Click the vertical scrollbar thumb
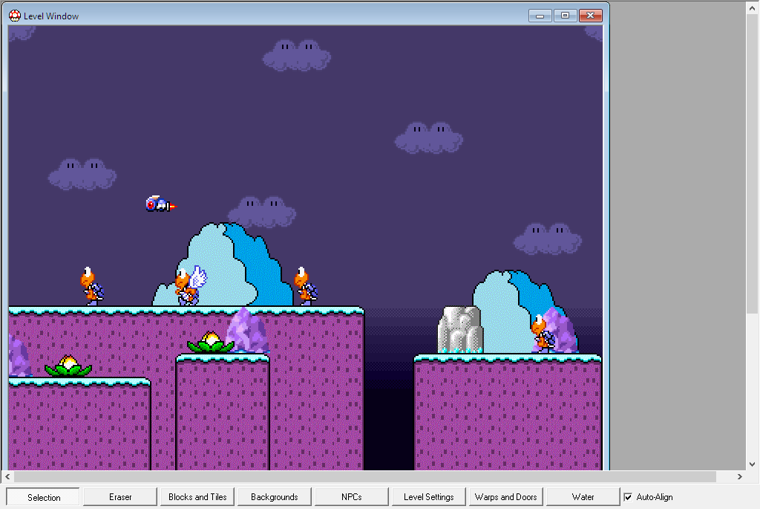This screenshot has height=509, width=760. [753, 164]
